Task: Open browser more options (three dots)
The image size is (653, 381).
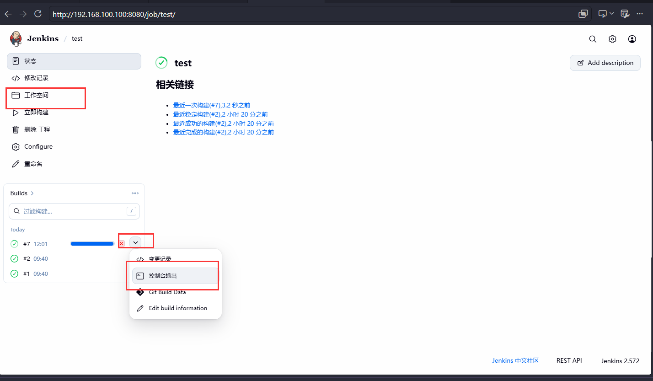Action: [x=640, y=14]
